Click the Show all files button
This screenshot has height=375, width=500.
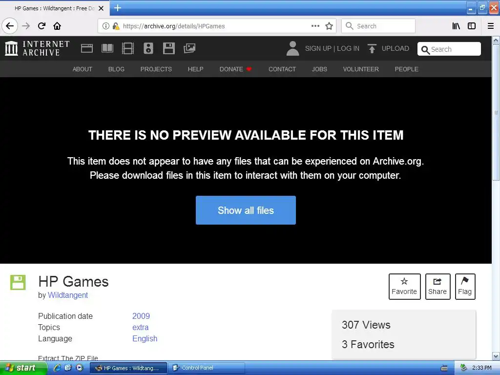(x=246, y=210)
